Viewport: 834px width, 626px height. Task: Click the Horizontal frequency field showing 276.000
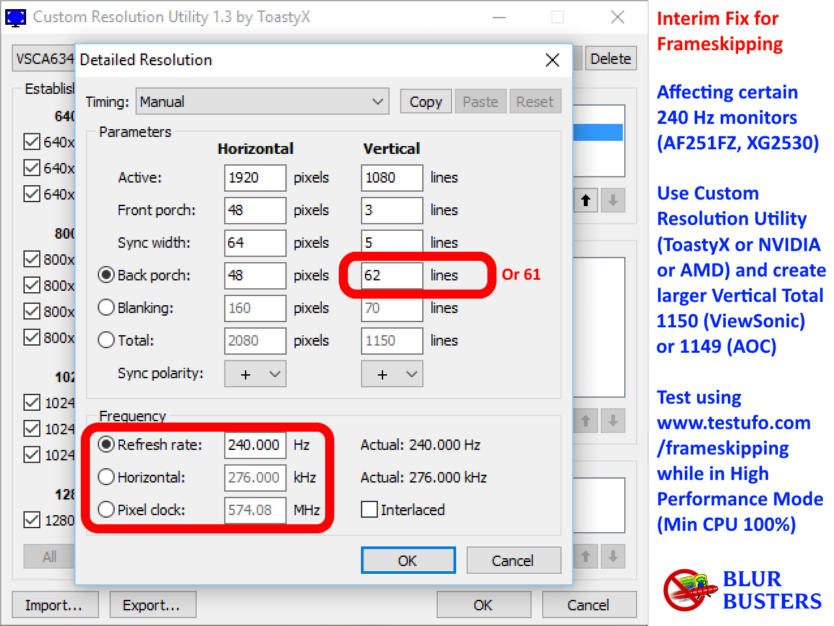[x=255, y=477]
